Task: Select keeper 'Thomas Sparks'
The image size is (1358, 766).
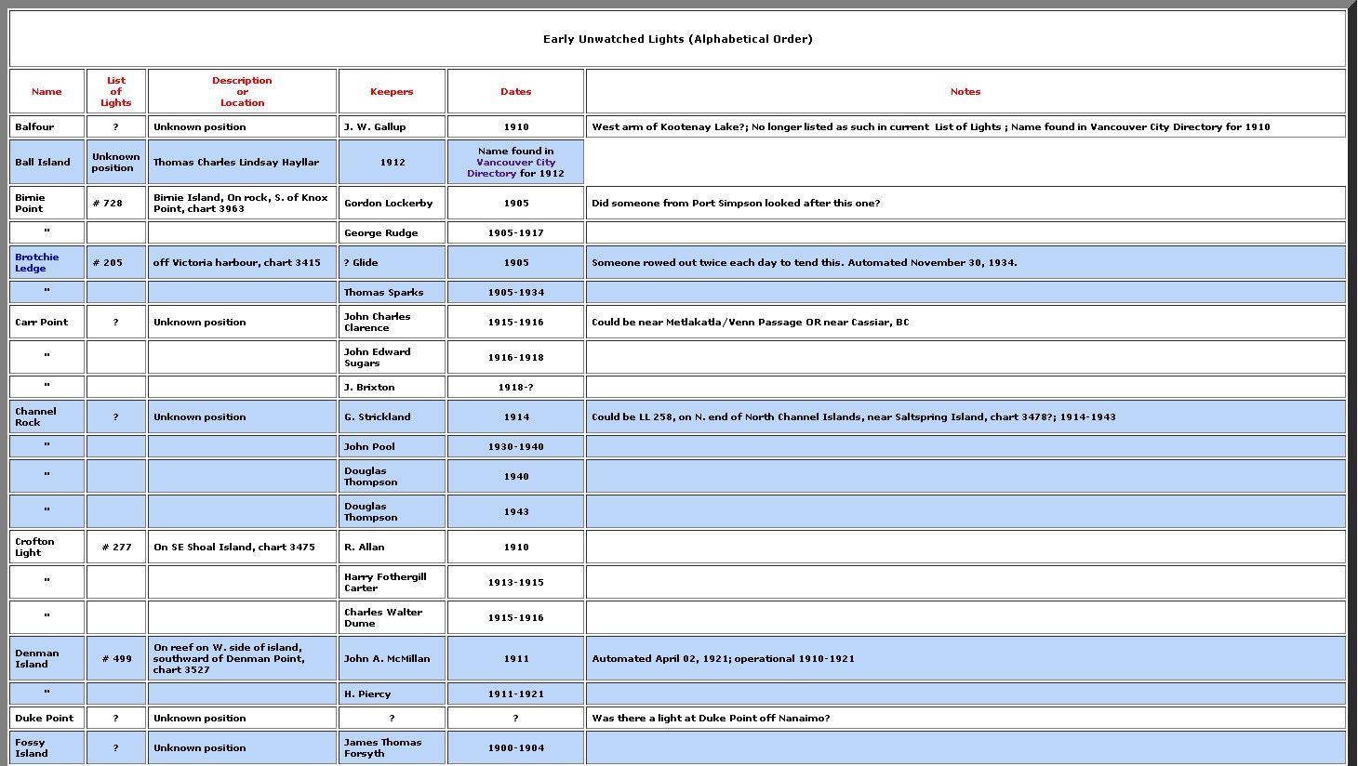Action: (392, 292)
